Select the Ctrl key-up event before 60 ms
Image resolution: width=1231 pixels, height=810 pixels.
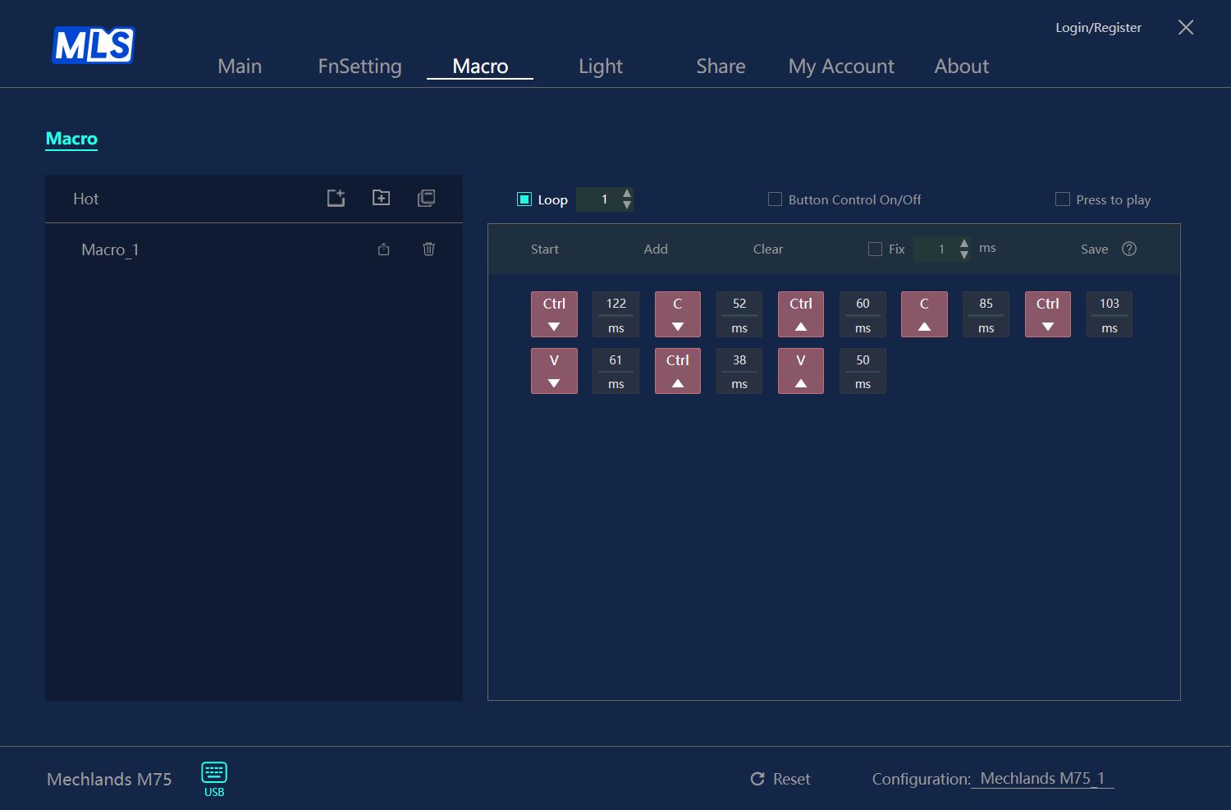(801, 314)
